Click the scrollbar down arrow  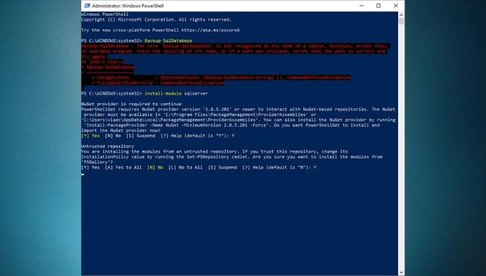401,273
